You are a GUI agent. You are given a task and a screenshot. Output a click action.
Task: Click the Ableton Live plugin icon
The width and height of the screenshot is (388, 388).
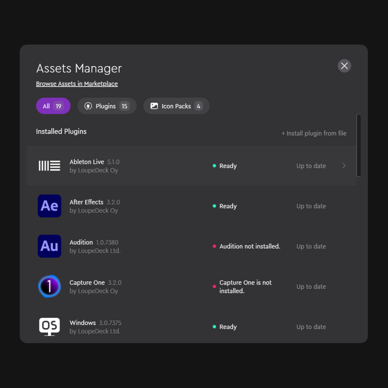pyautogui.click(x=49, y=166)
